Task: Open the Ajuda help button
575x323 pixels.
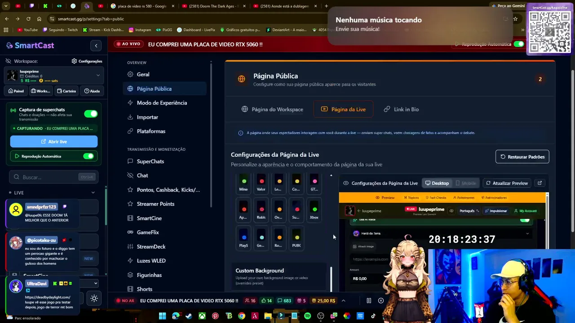Action: (92, 91)
